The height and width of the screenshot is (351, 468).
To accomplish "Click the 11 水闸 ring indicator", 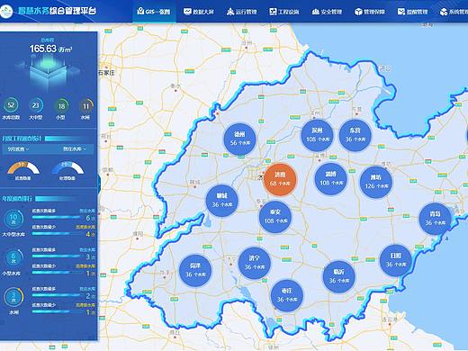I will coord(85,106).
